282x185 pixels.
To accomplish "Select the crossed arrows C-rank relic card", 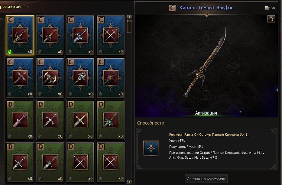I will click(20, 78).
